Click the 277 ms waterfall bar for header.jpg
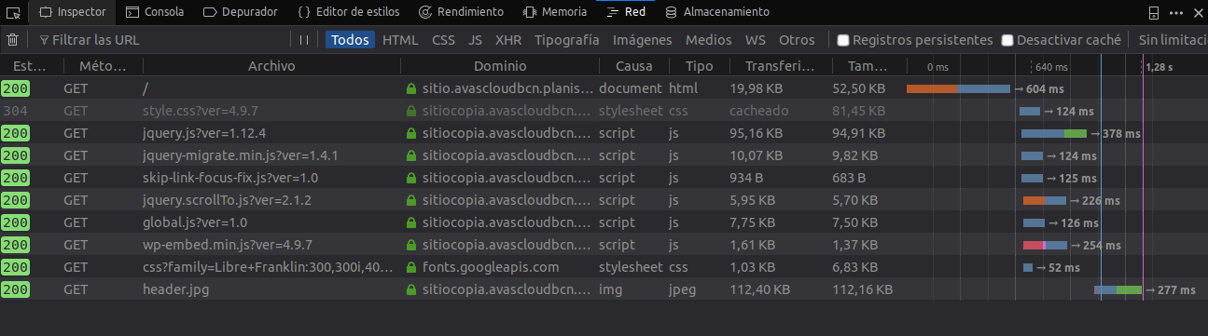 click(1118, 289)
